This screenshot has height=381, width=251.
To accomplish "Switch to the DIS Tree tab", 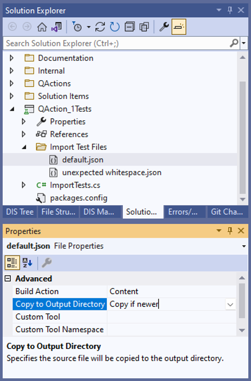I will tap(20, 212).
